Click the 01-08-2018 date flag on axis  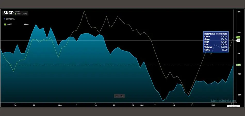click(233, 106)
